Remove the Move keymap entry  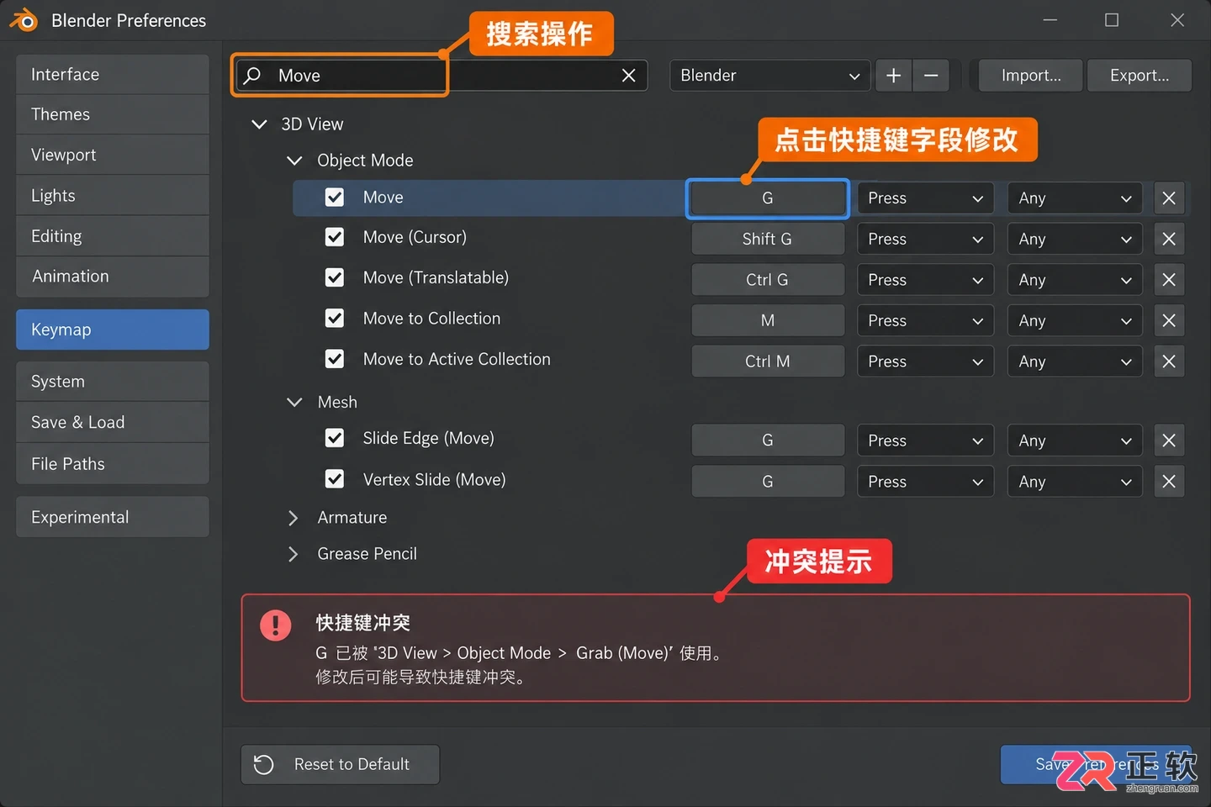click(1169, 198)
